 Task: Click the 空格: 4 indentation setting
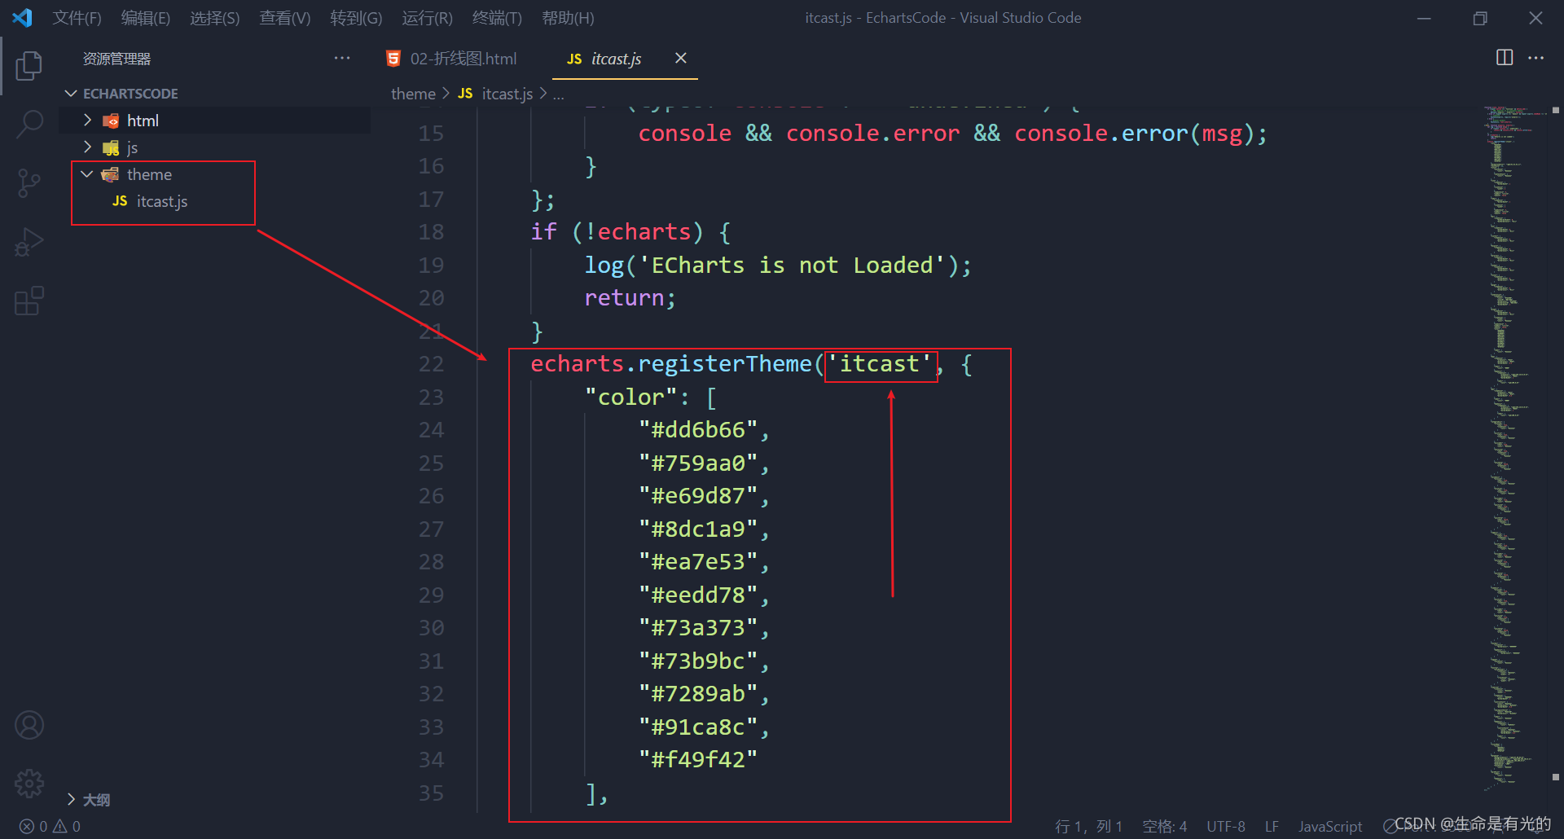click(1164, 826)
